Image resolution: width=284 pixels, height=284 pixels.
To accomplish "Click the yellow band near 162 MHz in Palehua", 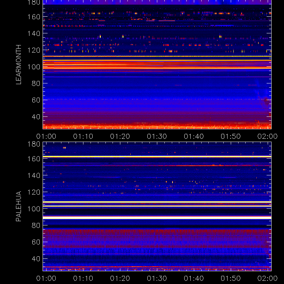I will (157, 157).
